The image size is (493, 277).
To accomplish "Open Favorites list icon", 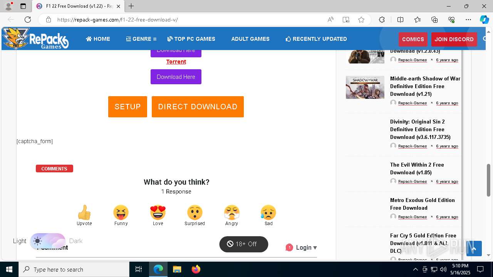I will tap(418, 20).
